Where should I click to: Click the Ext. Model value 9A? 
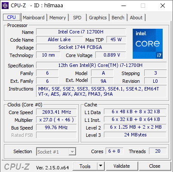(x=102, y=81)
